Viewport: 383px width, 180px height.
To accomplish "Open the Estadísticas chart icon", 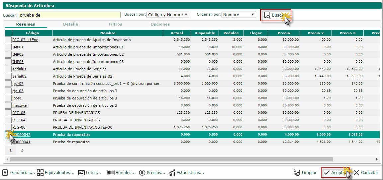I will click(x=172, y=173).
